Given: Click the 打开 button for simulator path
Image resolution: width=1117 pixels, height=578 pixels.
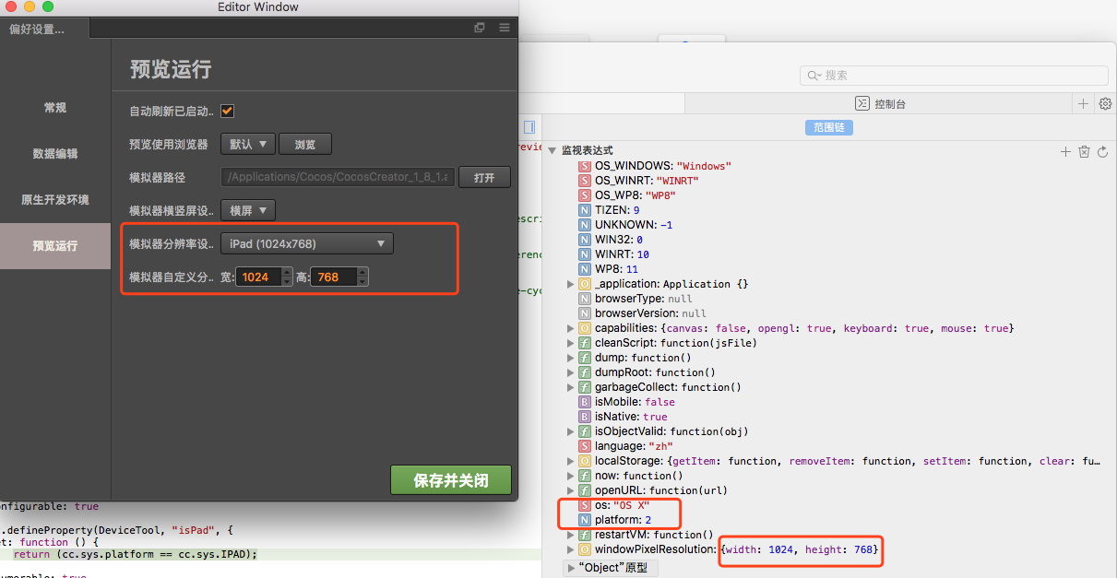Looking at the screenshot, I should coord(484,177).
